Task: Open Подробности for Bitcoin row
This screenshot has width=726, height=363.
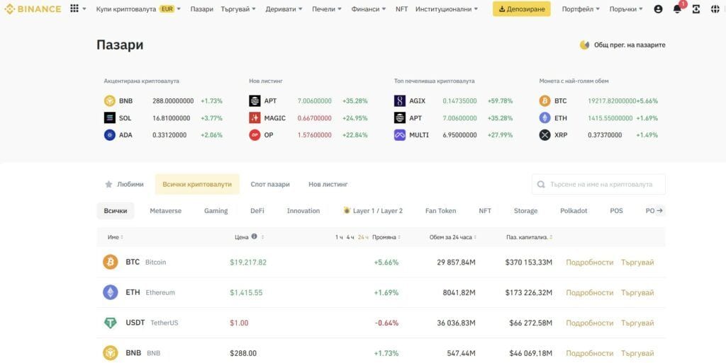Action: click(589, 263)
